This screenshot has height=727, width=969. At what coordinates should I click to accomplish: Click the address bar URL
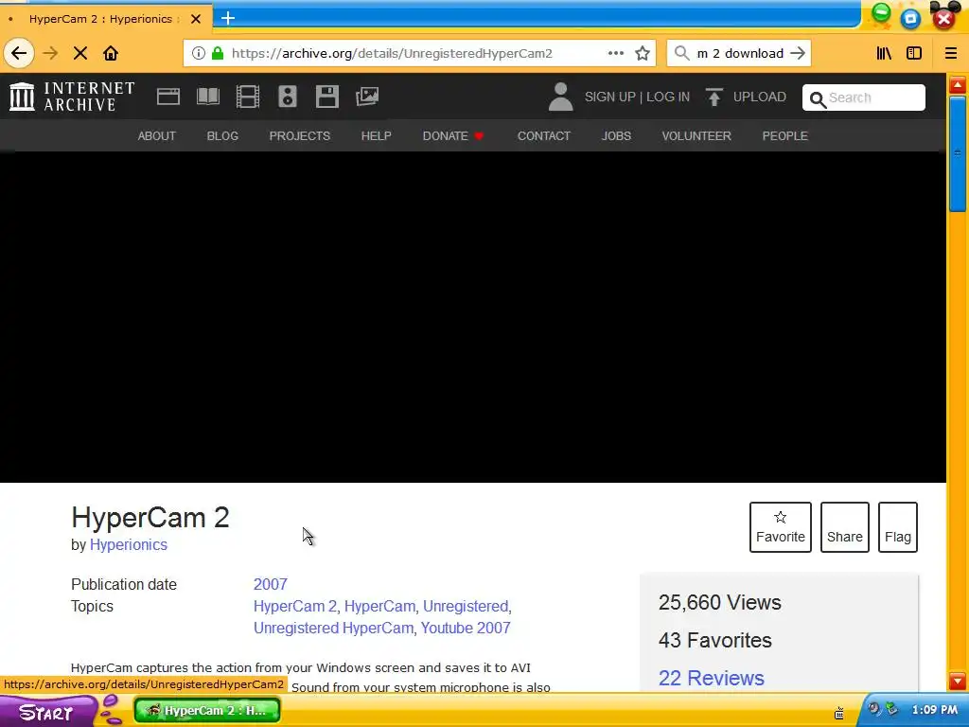click(x=392, y=53)
